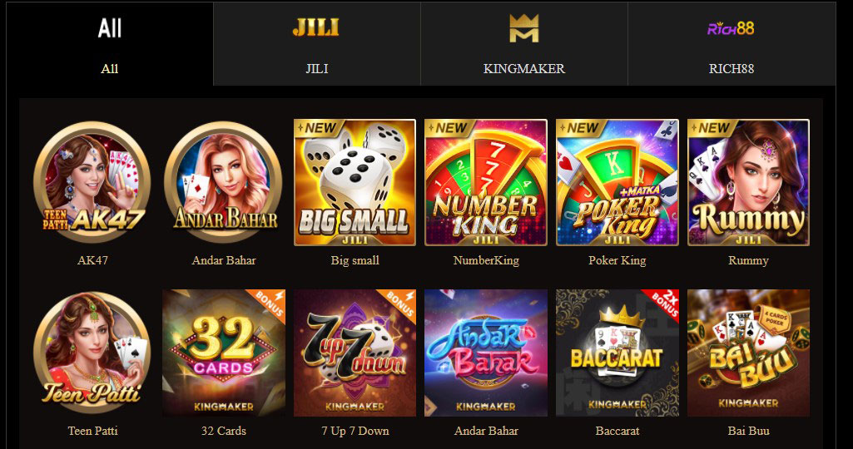853x449 pixels.
Task: Click the 7 Up 7 Down caption
Action: click(355, 431)
